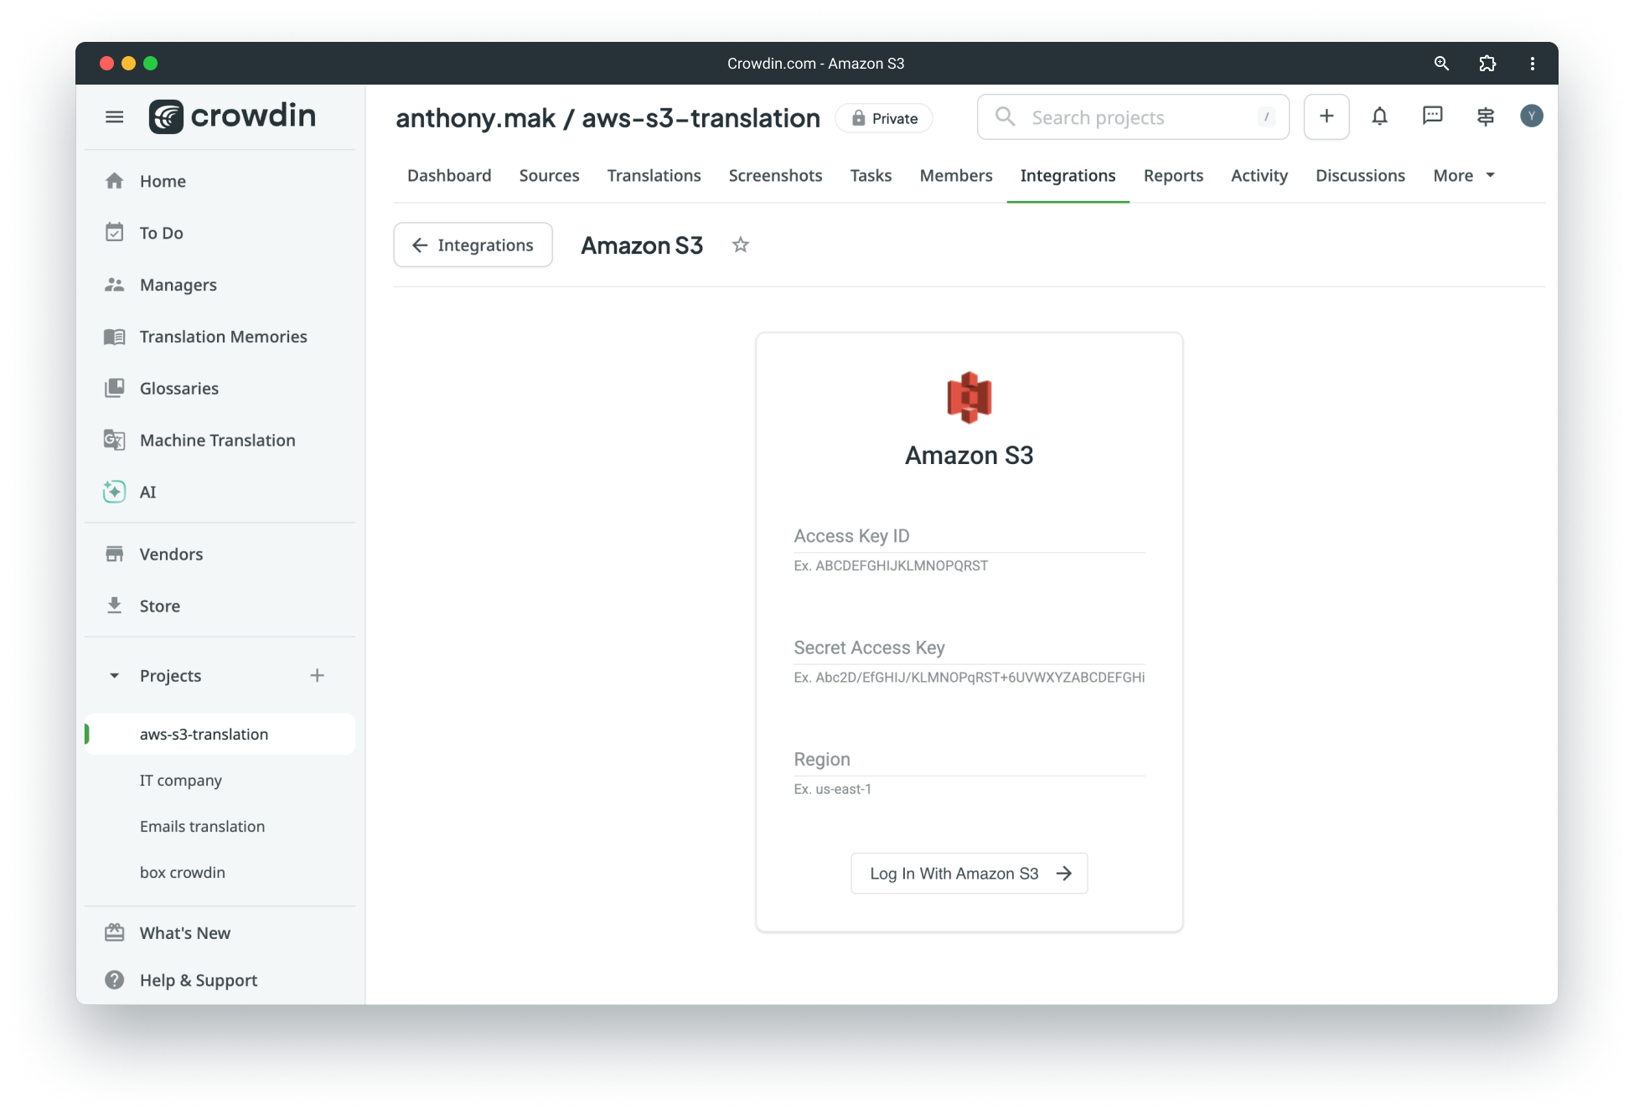The width and height of the screenshot is (1634, 1114).
Task: Click browser zoom magnifier icon in title bar
Action: [1441, 64]
